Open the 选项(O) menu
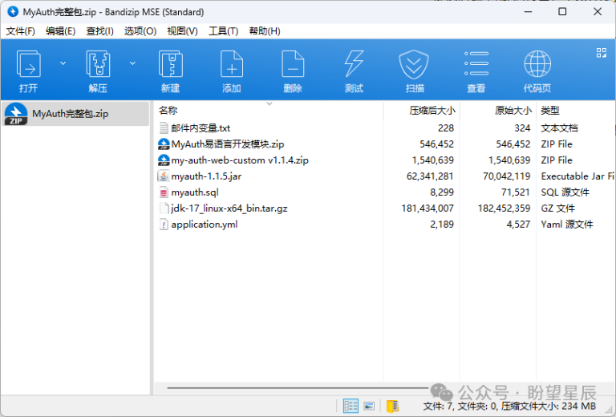The width and height of the screenshot is (616, 417). [x=140, y=31]
